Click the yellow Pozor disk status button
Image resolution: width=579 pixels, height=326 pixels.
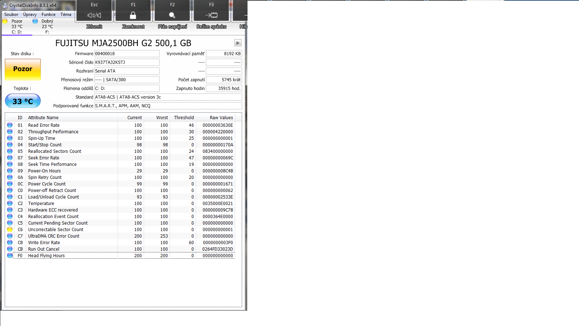[23, 69]
